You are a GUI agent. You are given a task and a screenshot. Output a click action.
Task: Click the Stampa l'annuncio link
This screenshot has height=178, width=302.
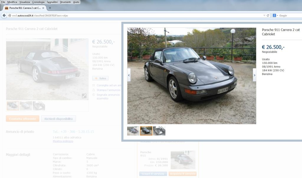tap(108, 90)
